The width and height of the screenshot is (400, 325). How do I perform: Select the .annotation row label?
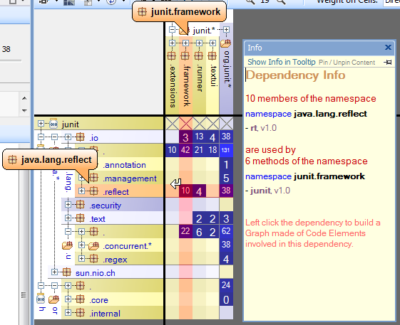point(124,165)
